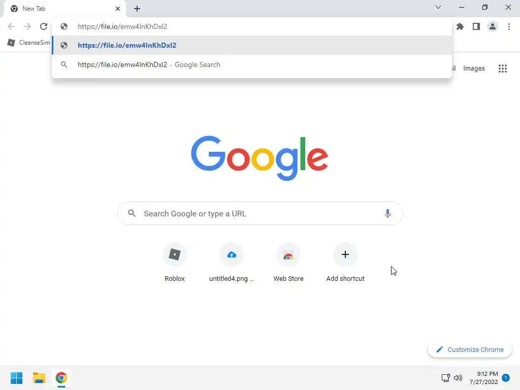This screenshot has height=390, width=520.
Task: Click the Google search box
Action: pyautogui.click(x=261, y=213)
